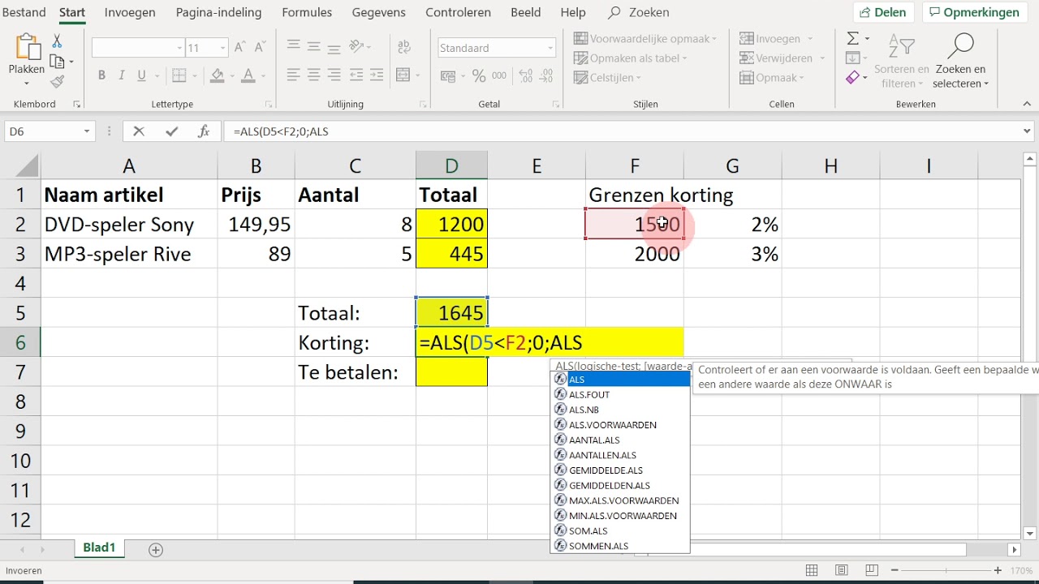The image size is (1039, 584).
Task: Open the Bestand menu
Action: pos(24,12)
